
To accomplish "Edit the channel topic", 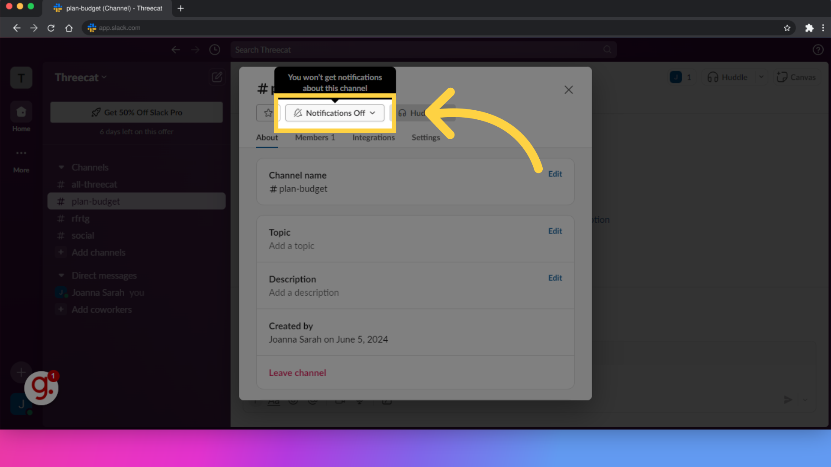I will 555,231.
